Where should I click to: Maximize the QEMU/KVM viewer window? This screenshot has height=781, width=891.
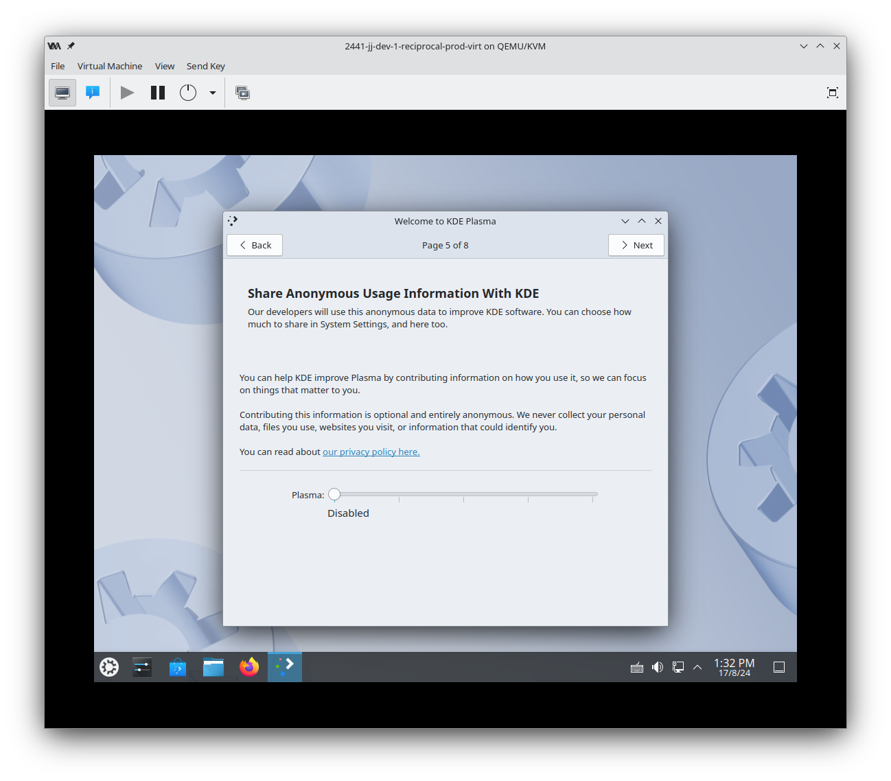coord(820,46)
